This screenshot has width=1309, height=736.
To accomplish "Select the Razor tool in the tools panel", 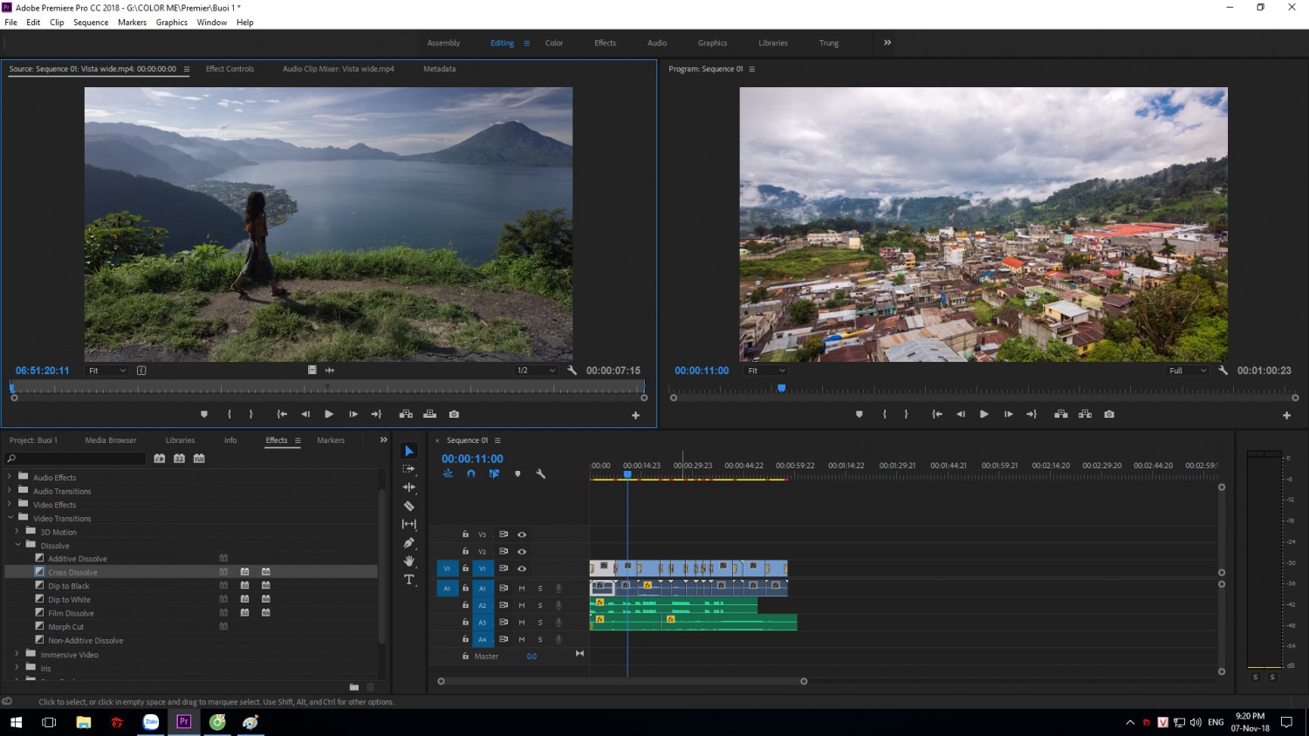I will click(x=408, y=506).
